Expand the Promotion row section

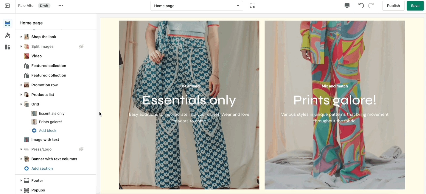(x=21, y=85)
